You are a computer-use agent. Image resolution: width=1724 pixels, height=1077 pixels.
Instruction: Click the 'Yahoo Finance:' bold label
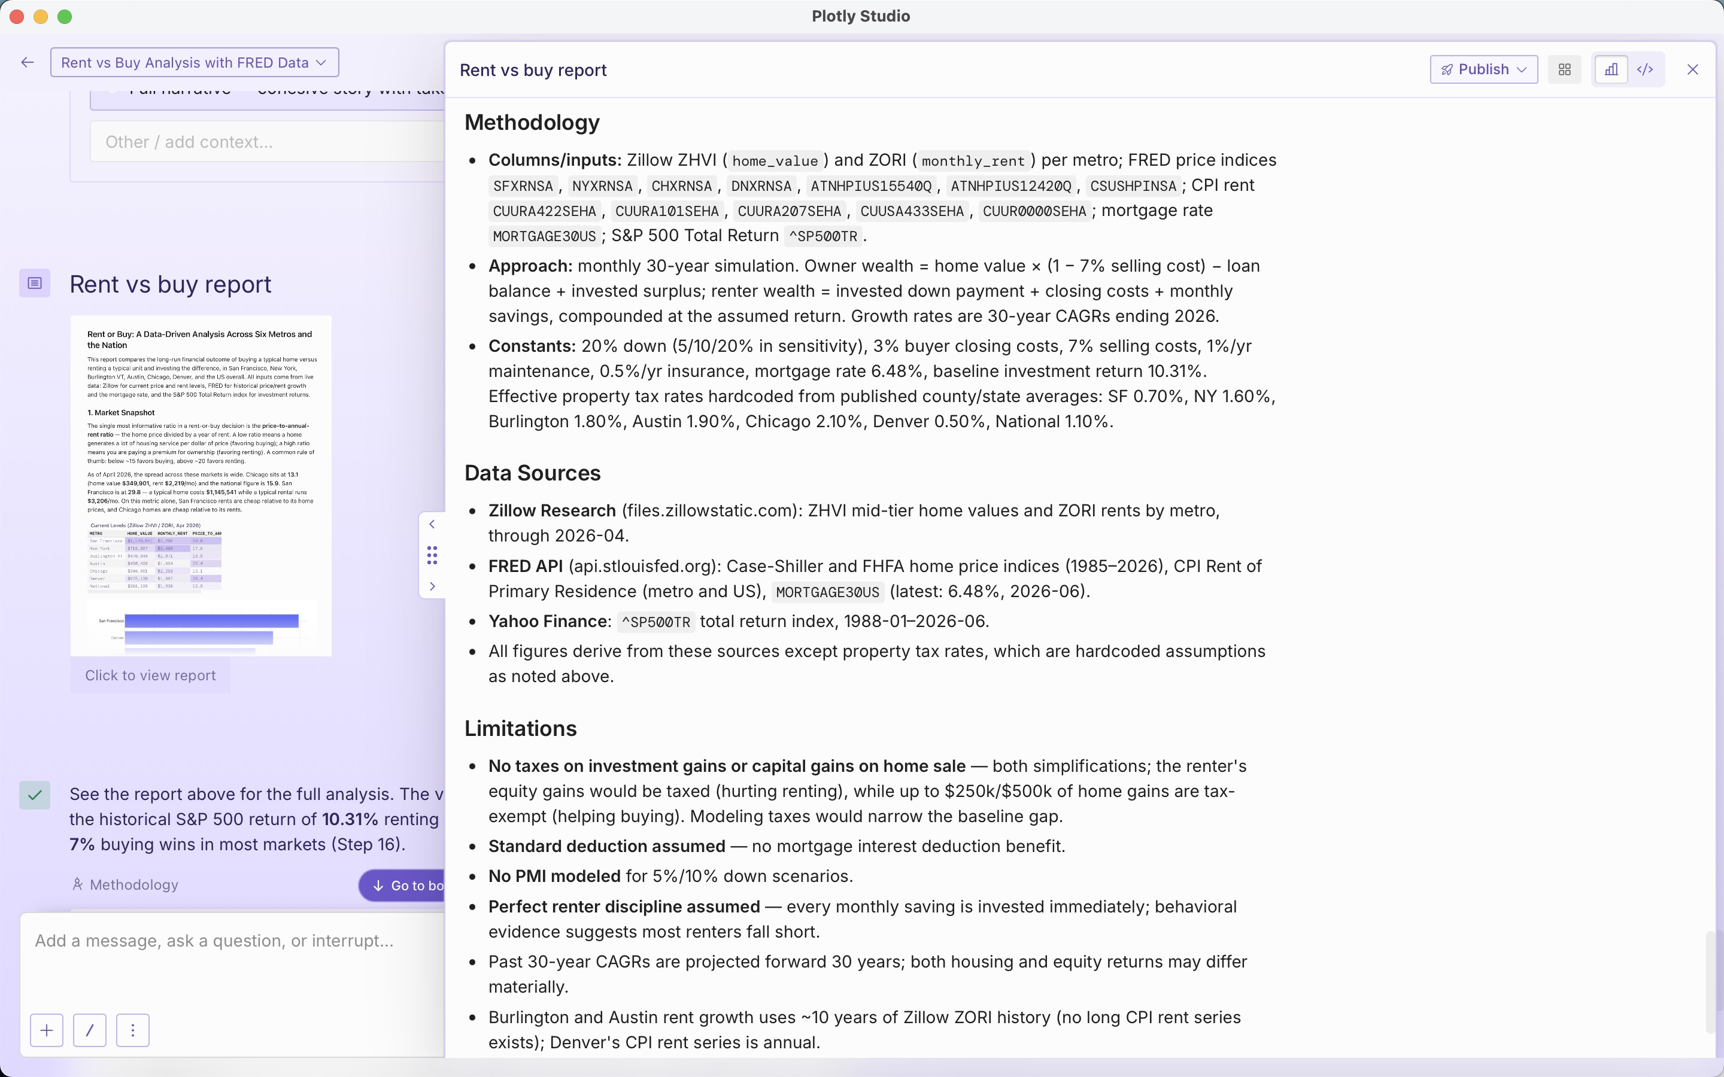550,621
